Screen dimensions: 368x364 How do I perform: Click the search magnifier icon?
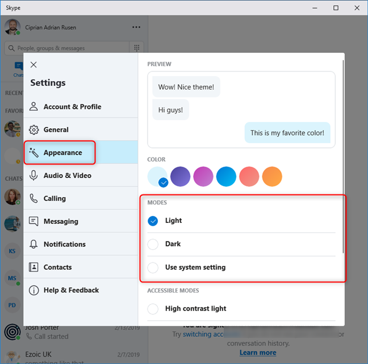pos(11,48)
